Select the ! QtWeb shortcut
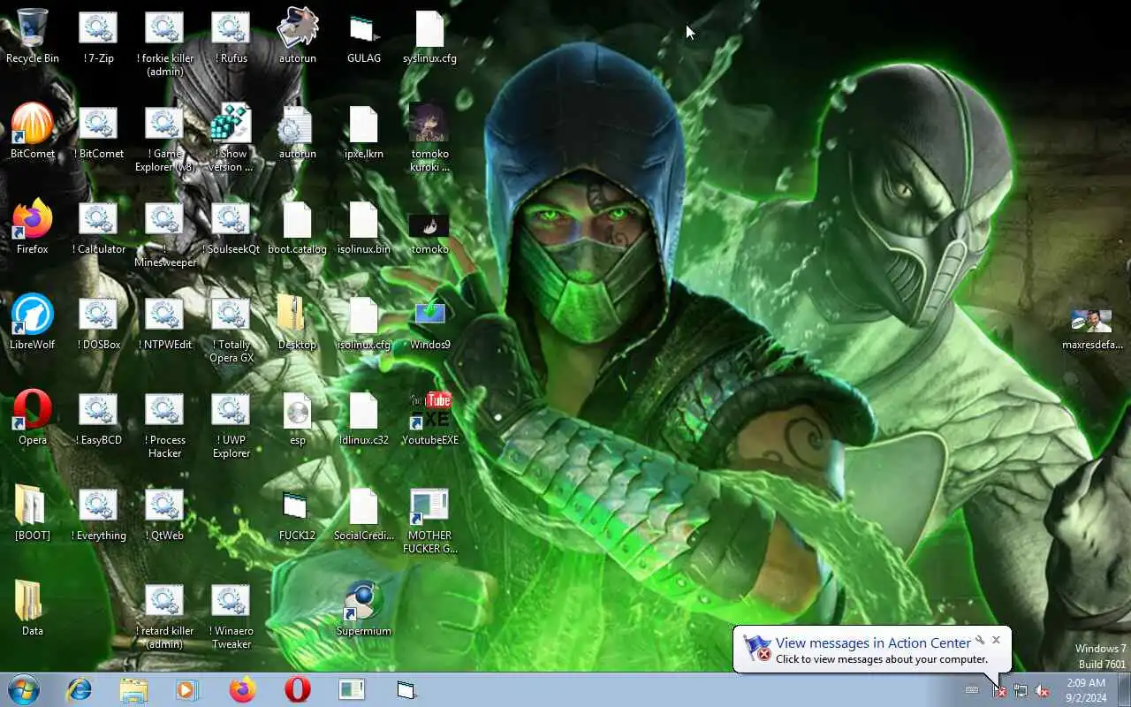Viewport: 1131px width, 707px height. pyautogui.click(x=165, y=513)
